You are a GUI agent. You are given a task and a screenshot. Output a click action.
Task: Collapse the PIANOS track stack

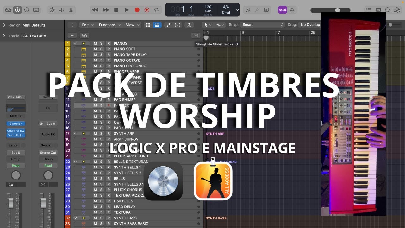click(x=75, y=43)
